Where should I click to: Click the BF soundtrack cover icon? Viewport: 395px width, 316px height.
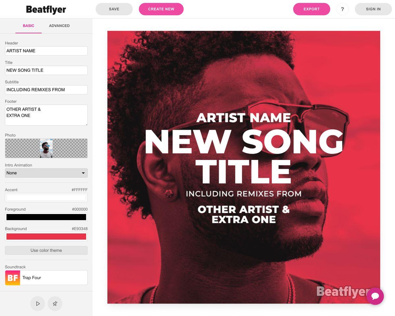tap(13, 278)
